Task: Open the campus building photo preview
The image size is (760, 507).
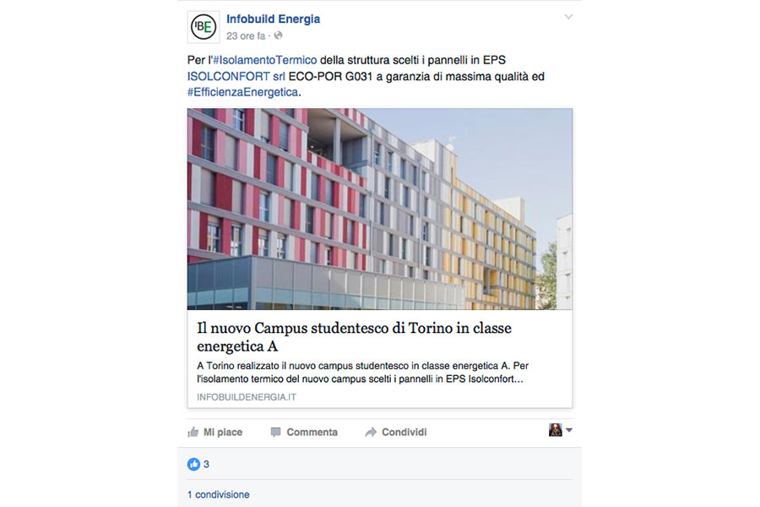Action: click(x=379, y=209)
